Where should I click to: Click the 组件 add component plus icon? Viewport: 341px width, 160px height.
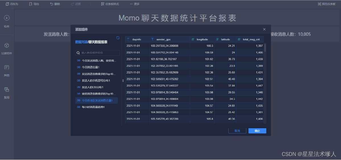[x=7, y=18]
